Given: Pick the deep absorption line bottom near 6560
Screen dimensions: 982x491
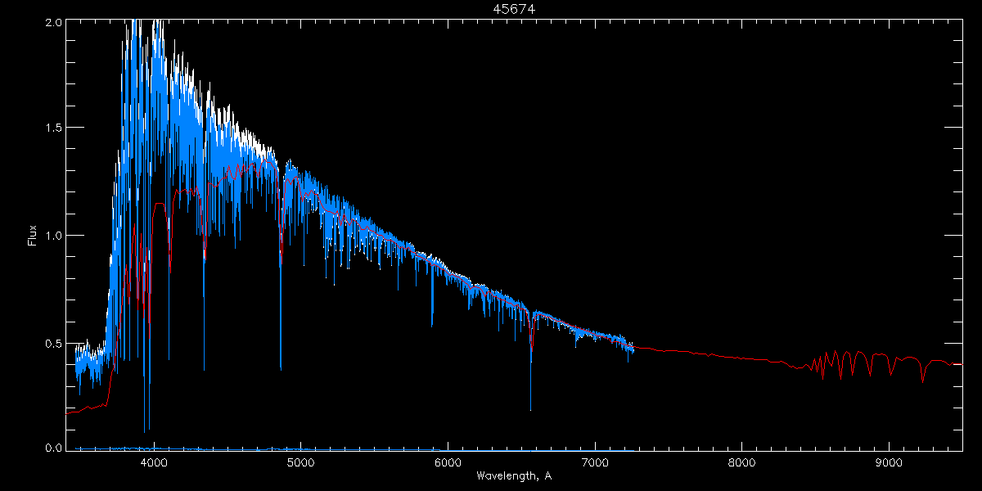Looking at the screenshot, I should pos(530,408).
